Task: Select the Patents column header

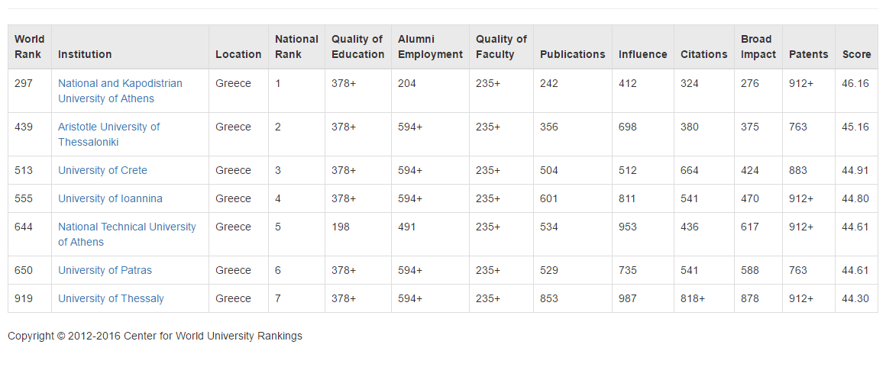Action: [808, 54]
